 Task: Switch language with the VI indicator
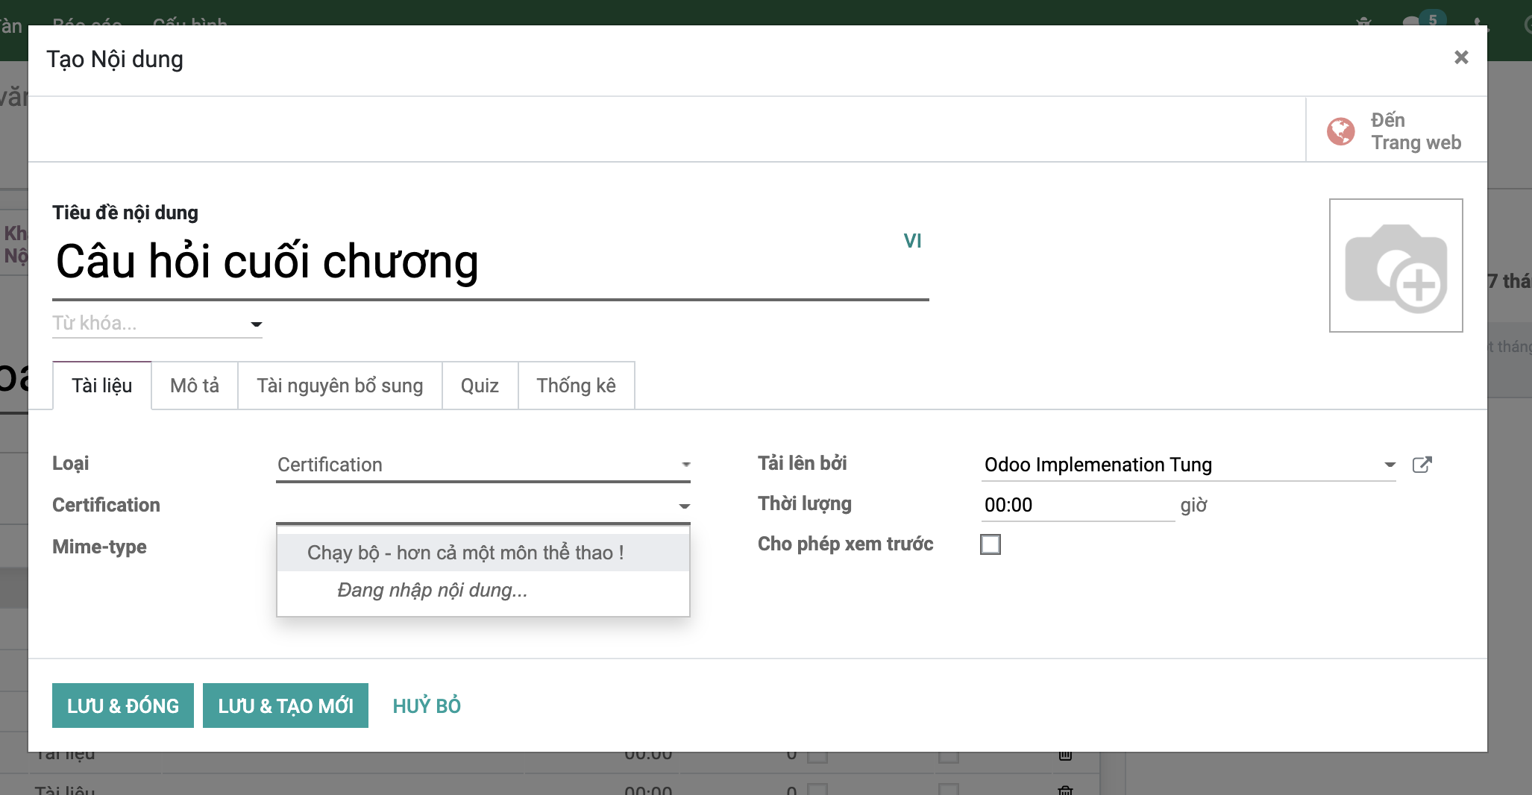913,240
